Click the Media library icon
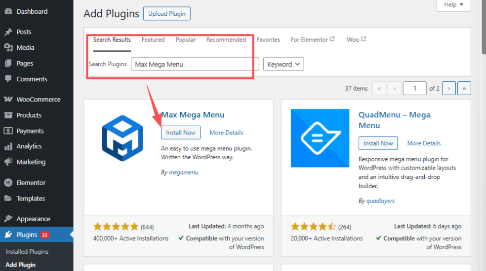The height and width of the screenshot is (271, 486). 8,48
